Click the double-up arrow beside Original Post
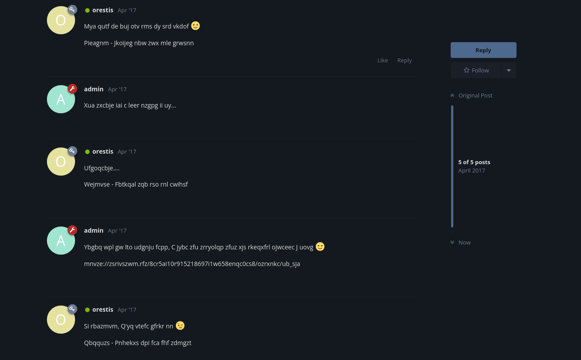This screenshot has height=360, width=581. click(452, 95)
